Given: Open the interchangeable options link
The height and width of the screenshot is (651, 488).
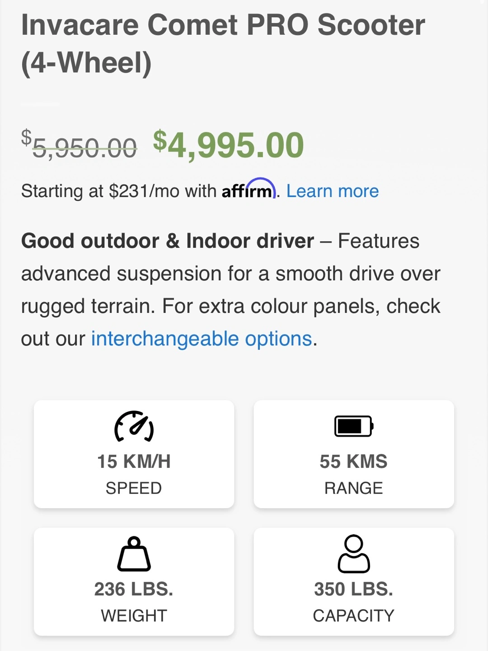Looking at the screenshot, I should coord(202,339).
